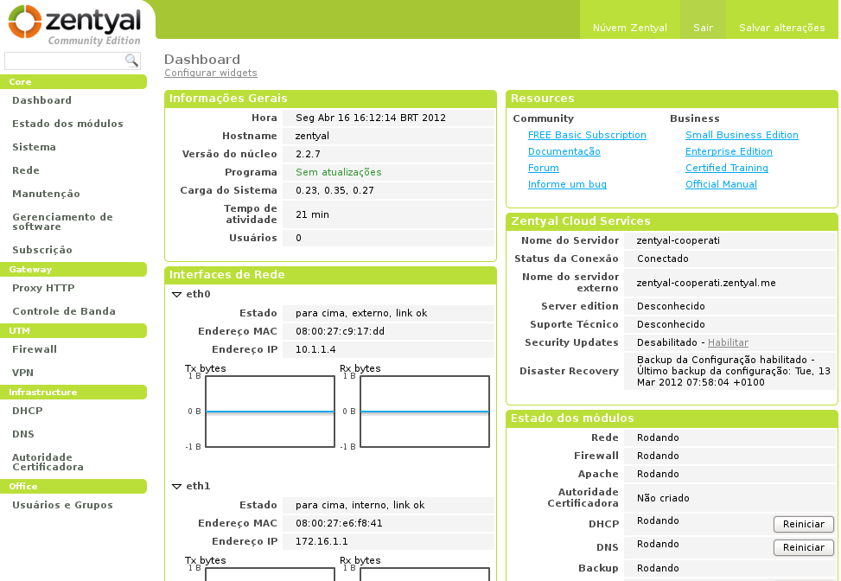Screen dimensions: 841x581
Task: Click the eth1 IP 172.16.1.1
Action: [322, 541]
